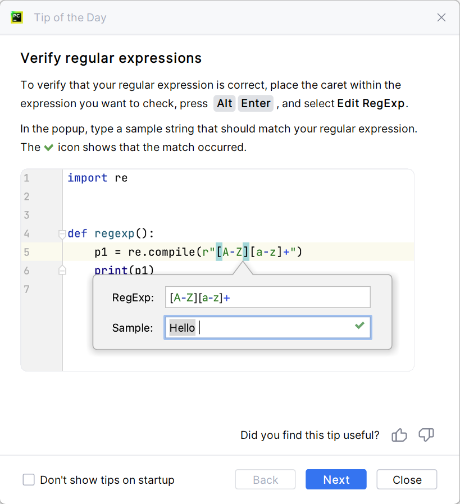Click the green checkmark in Sample field
The height and width of the screenshot is (504, 460).
(x=359, y=326)
